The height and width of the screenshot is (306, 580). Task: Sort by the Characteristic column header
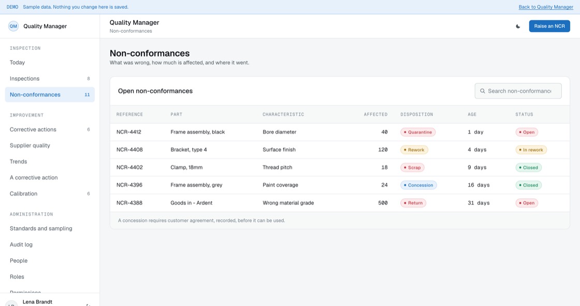point(283,114)
